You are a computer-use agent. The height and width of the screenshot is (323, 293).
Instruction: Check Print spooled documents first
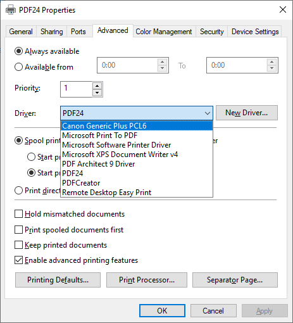pyautogui.click(x=18, y=229)
